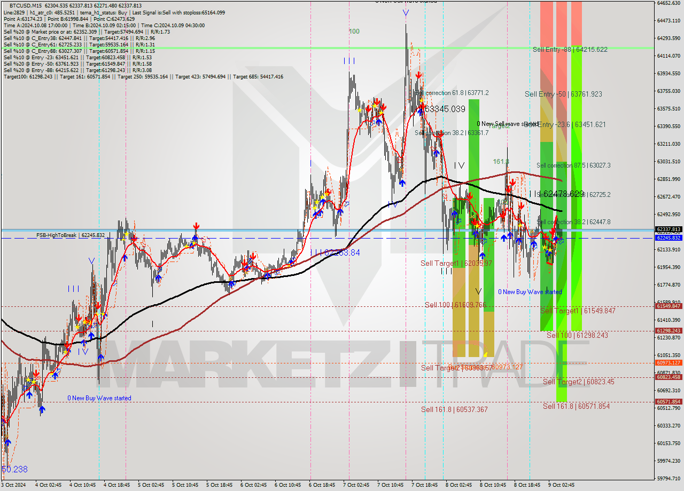Select the 'Sell Target2 | 60823.45' label

click(x=579, y=382)
